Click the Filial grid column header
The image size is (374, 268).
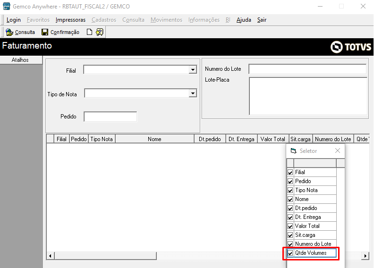tap(61, 139)
